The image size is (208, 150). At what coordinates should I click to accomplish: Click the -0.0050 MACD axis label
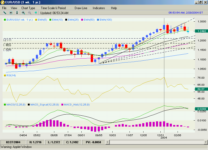pyautogui.click(x=202, y=130)
